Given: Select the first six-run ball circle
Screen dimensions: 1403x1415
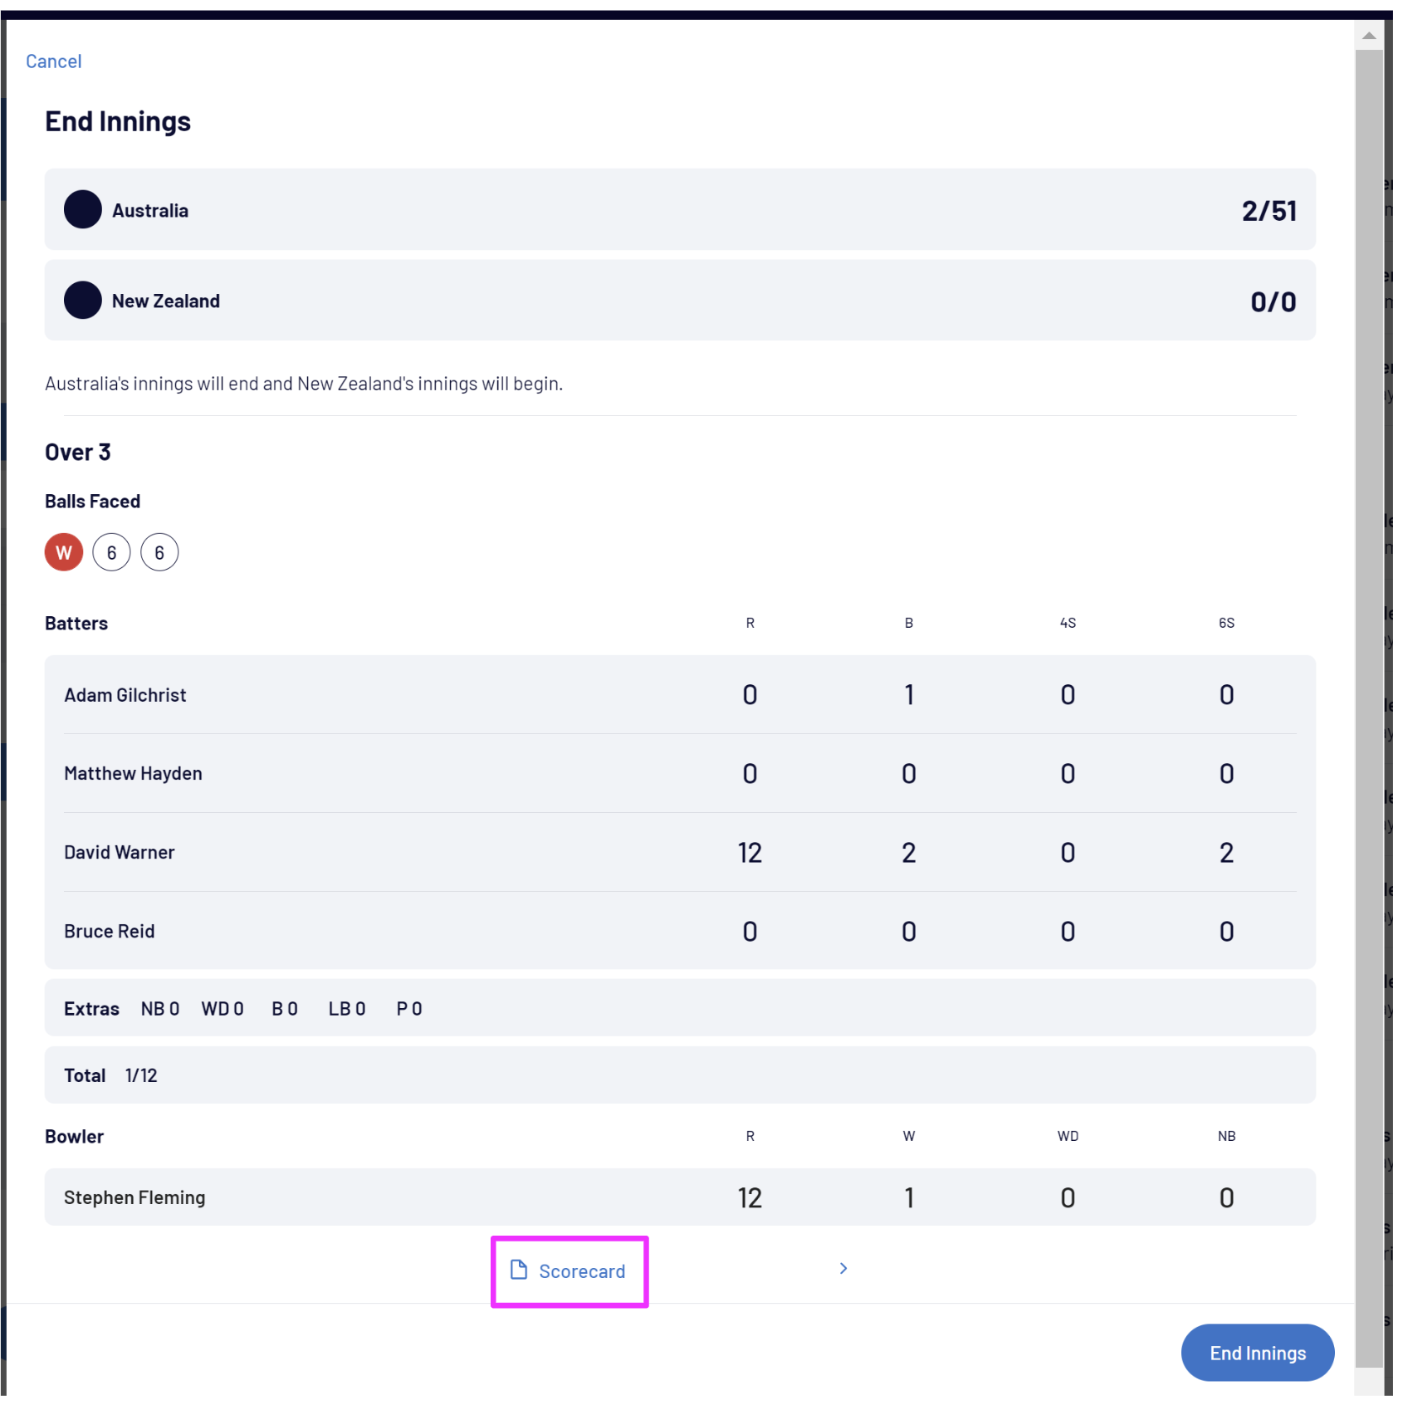Looking at the screenshot, I should tap(111, 552).
